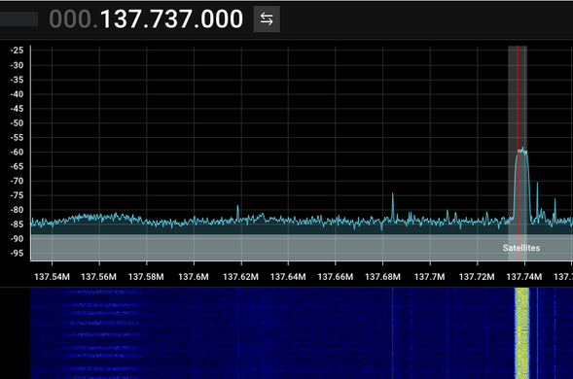Screen dimensions: 573x379
Task: Click the 137.72M frequency axis label
Action: 477,277
